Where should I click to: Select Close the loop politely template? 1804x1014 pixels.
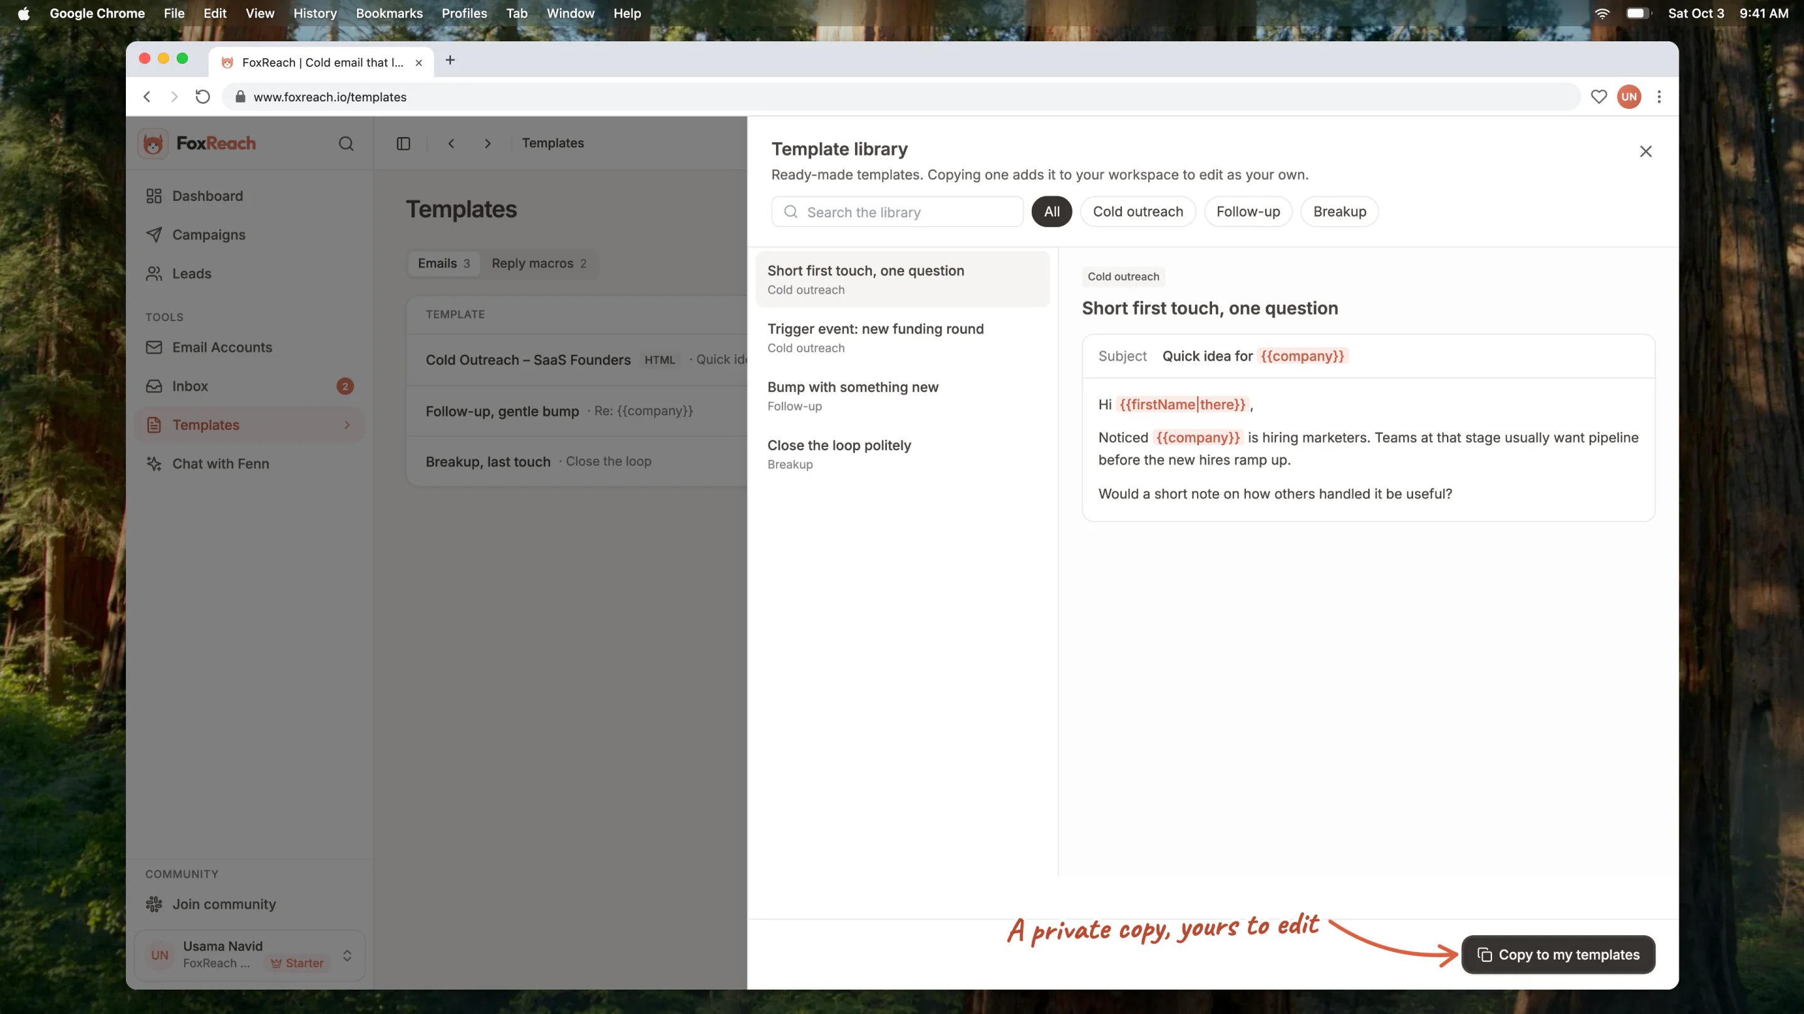(902, 453)
